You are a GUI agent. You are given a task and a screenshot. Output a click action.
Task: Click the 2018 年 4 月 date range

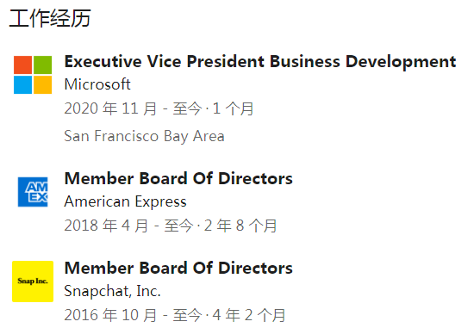pyautogui.click(x=128, y=226)
